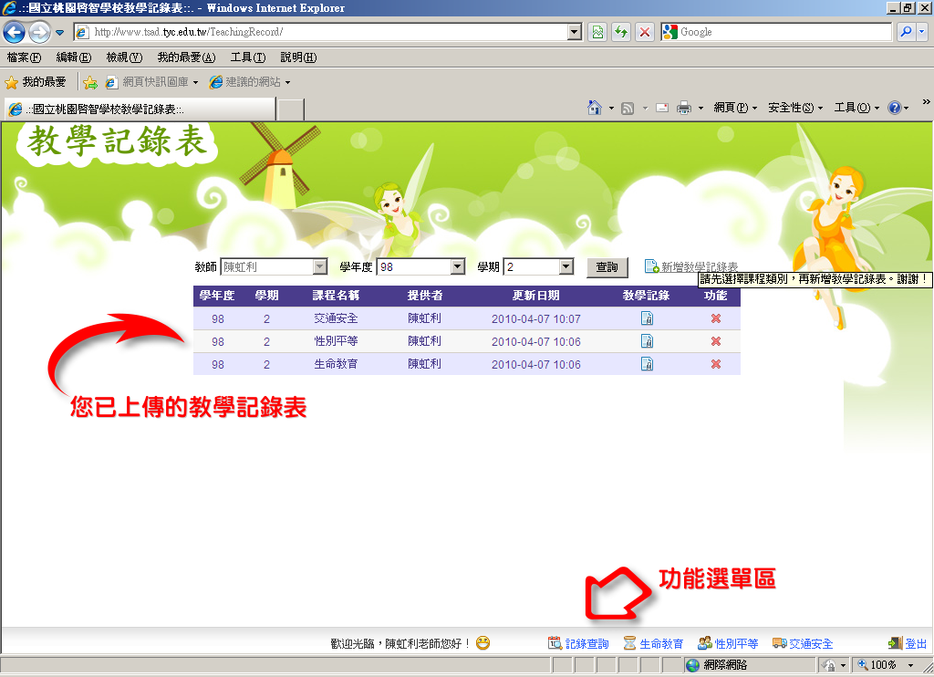The height and width of the screenshot is (677, 934).
Task: Click the protected mode security icon in status bar
Action: [828, 665]
